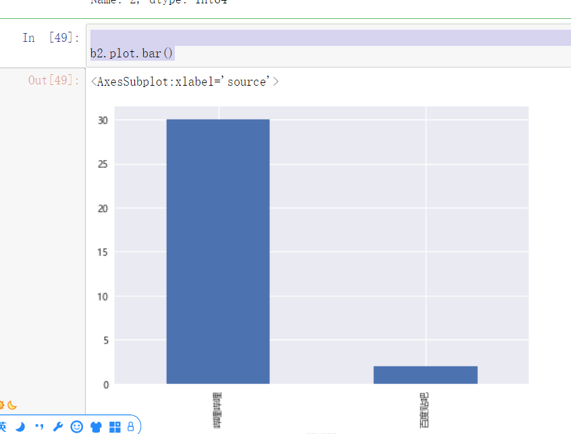The image size is (571, 434).
Task: Open the four-squares toolbox icon
Action: [115, 427]
